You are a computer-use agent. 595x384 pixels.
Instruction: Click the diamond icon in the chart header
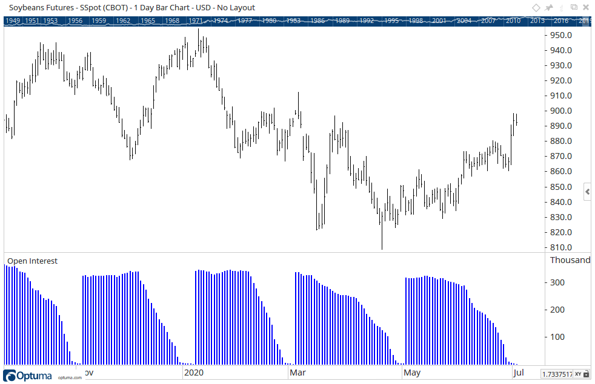536,8
